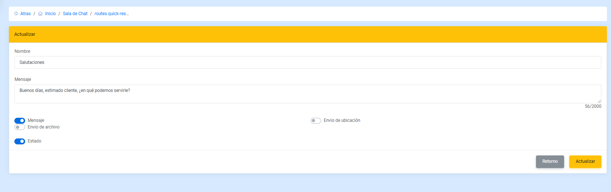Go back via the Atras link text
The width and height of the screenshot is (611, 192).
[x=25, y=14]
